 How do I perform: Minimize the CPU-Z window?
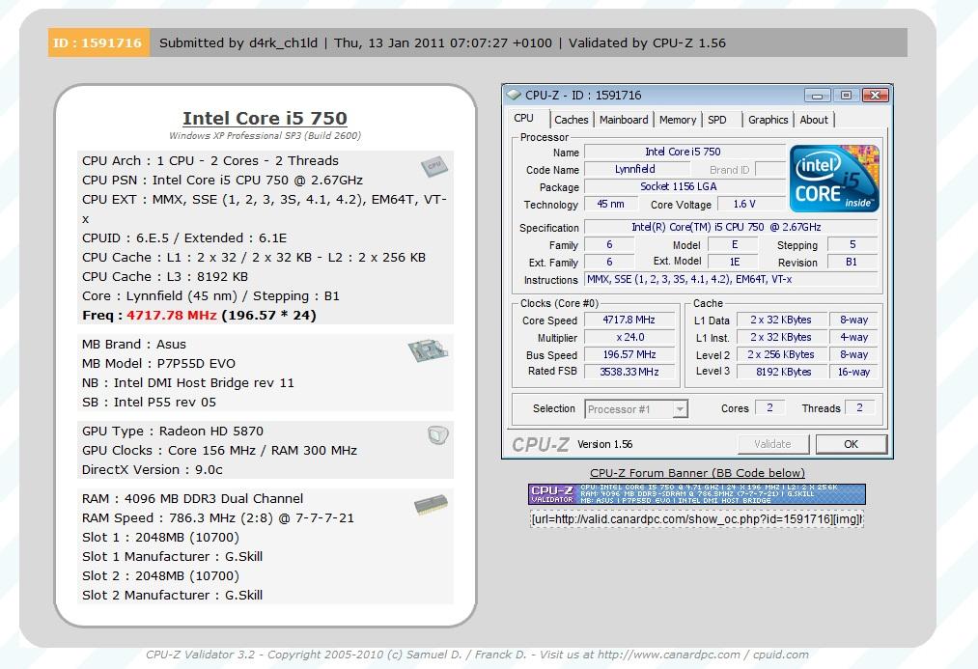click(x=817, y=96)
